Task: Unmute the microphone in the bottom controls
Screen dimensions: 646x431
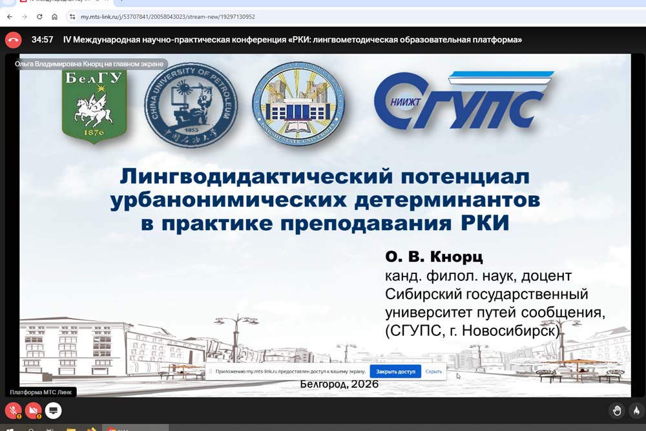Action: coord(13,410)
